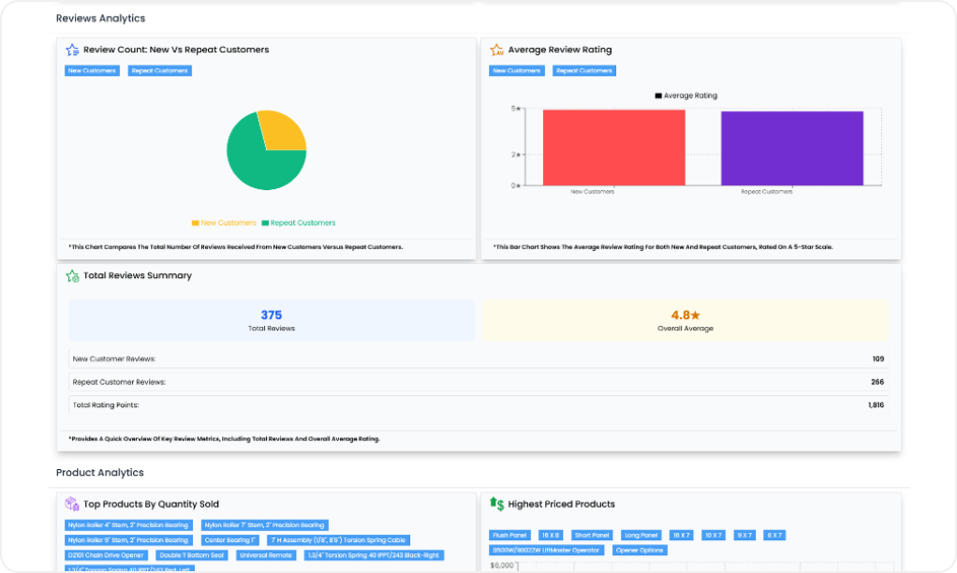Image resolution: width=957 pixels, height=573 pixels.
Task: Click the red New Customers rating bar
Action: tap(613, 148)
